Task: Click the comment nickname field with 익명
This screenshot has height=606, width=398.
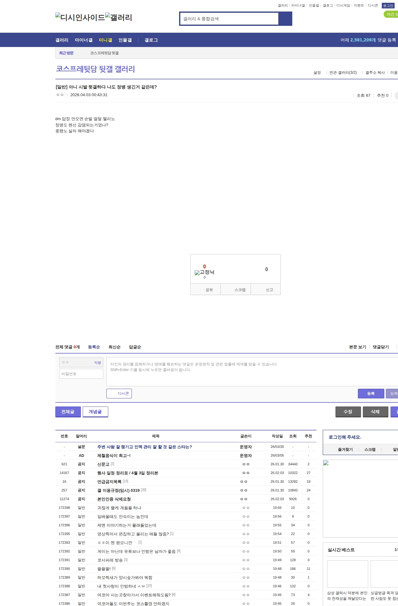Action: pos(81,362)
